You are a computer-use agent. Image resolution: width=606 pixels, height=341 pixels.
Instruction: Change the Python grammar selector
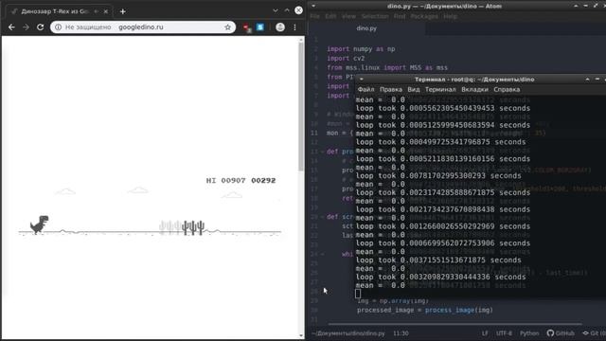point(529,333)
